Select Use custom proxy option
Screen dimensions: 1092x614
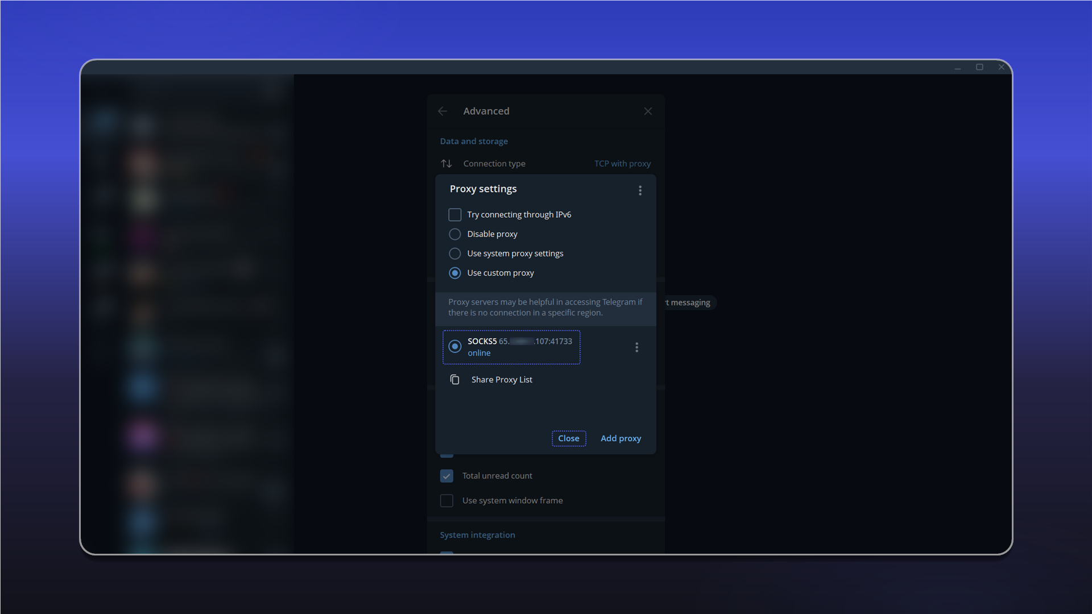click(x=455, y=273)
